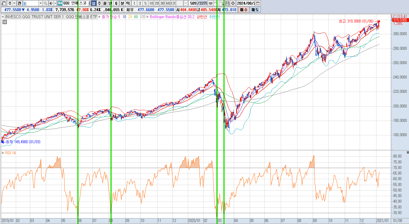This screenshot has height=224, width=409.
Task: Click the LC:113.41 label
Action: (x=400, y=16)
